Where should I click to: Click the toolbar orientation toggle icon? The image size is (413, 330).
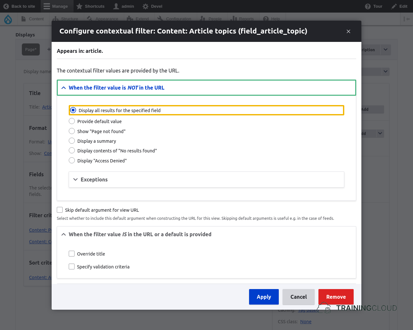pos(407,19)
